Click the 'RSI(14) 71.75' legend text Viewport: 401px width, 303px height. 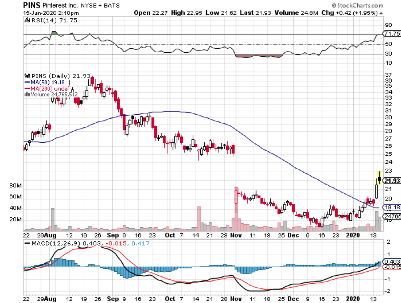pos(54,20)
